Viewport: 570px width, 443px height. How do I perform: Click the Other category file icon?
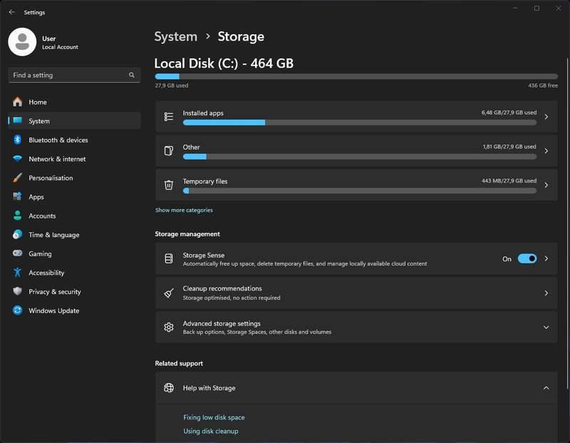click(x=169, y=151)
